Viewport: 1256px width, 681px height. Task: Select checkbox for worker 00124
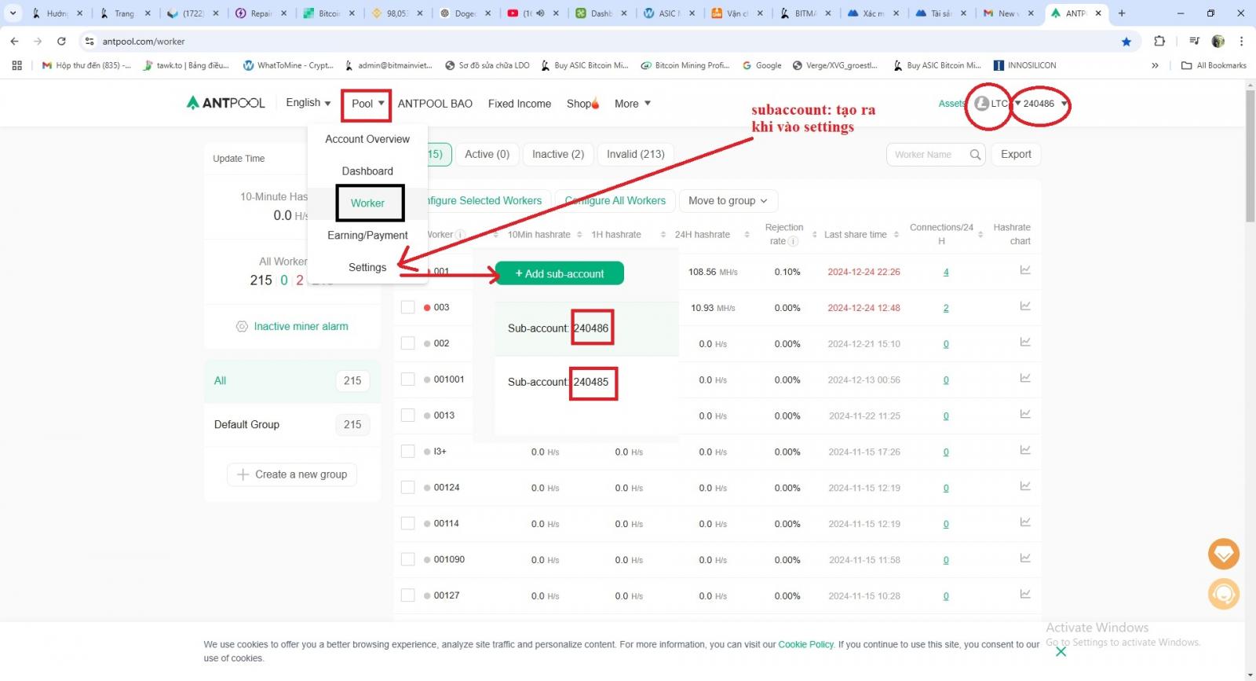click(407, 488)
